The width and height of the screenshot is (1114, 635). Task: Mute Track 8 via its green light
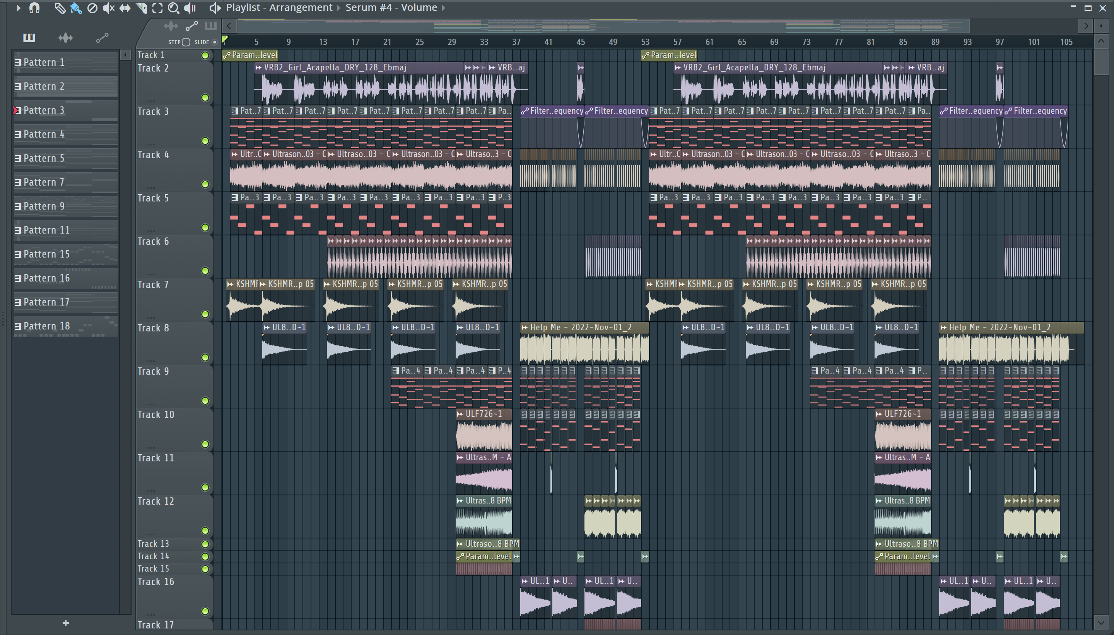click(205, 358)
